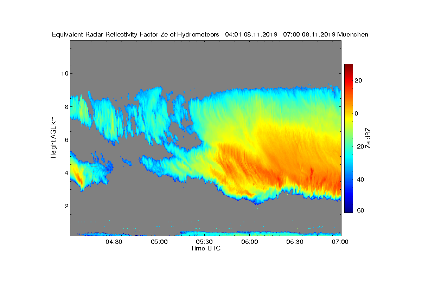Click the height tick label 6
This screenshot has height=281, width=422.
coord(66,140)
